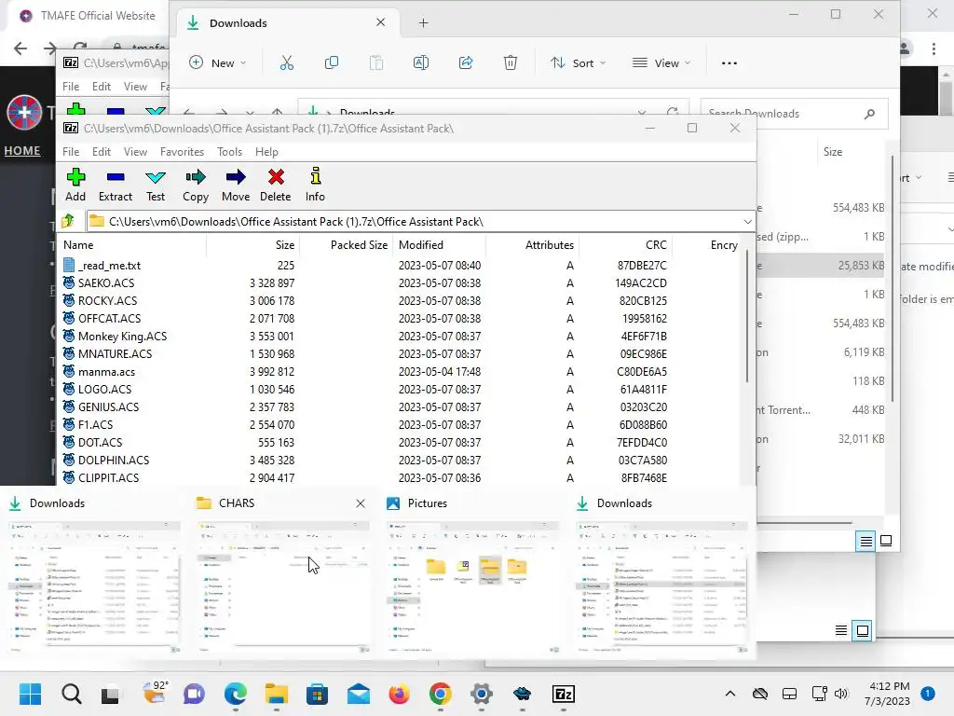Open the Favorites menu
This screenshot has width=954, height=716.
(x=182, y=152)
